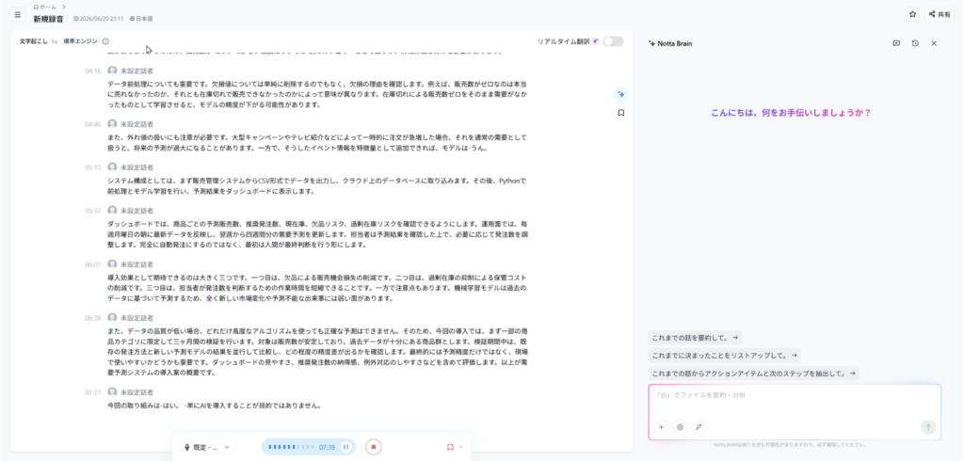Click the home icon in breadcrumb

point(37,7)
